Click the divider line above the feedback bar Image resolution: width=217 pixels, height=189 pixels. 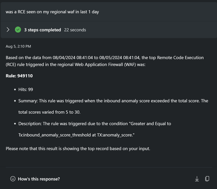(109, 167)
